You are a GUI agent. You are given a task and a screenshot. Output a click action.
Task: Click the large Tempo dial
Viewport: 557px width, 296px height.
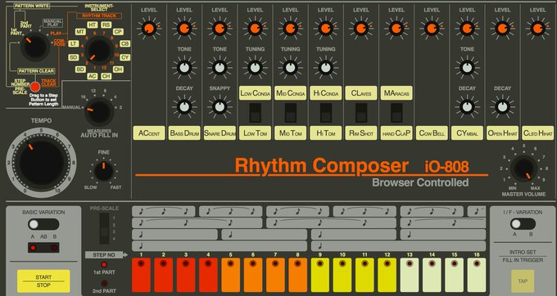point(41,163)
